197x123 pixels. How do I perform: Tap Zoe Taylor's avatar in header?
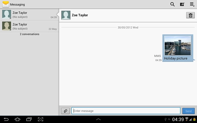[66, 15]
